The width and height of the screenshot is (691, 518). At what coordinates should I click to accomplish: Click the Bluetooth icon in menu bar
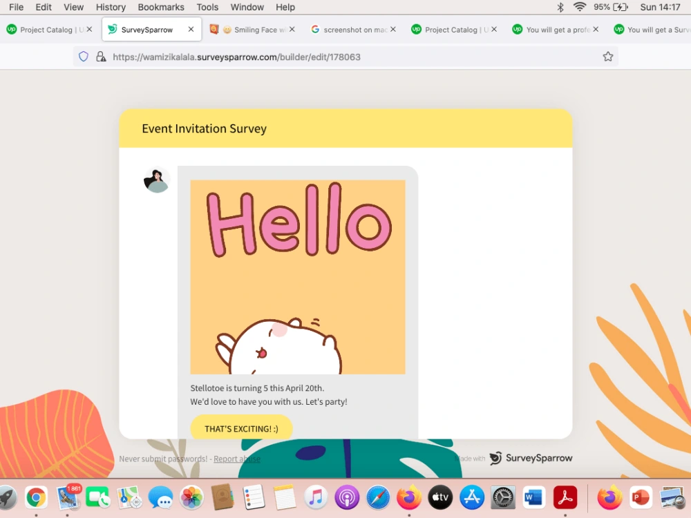point(560,7)
